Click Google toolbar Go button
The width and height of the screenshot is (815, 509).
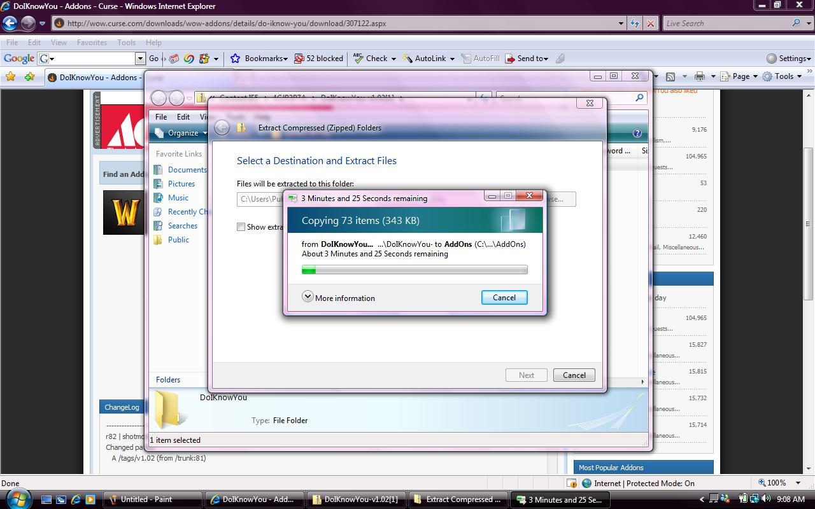pos(153,58)
